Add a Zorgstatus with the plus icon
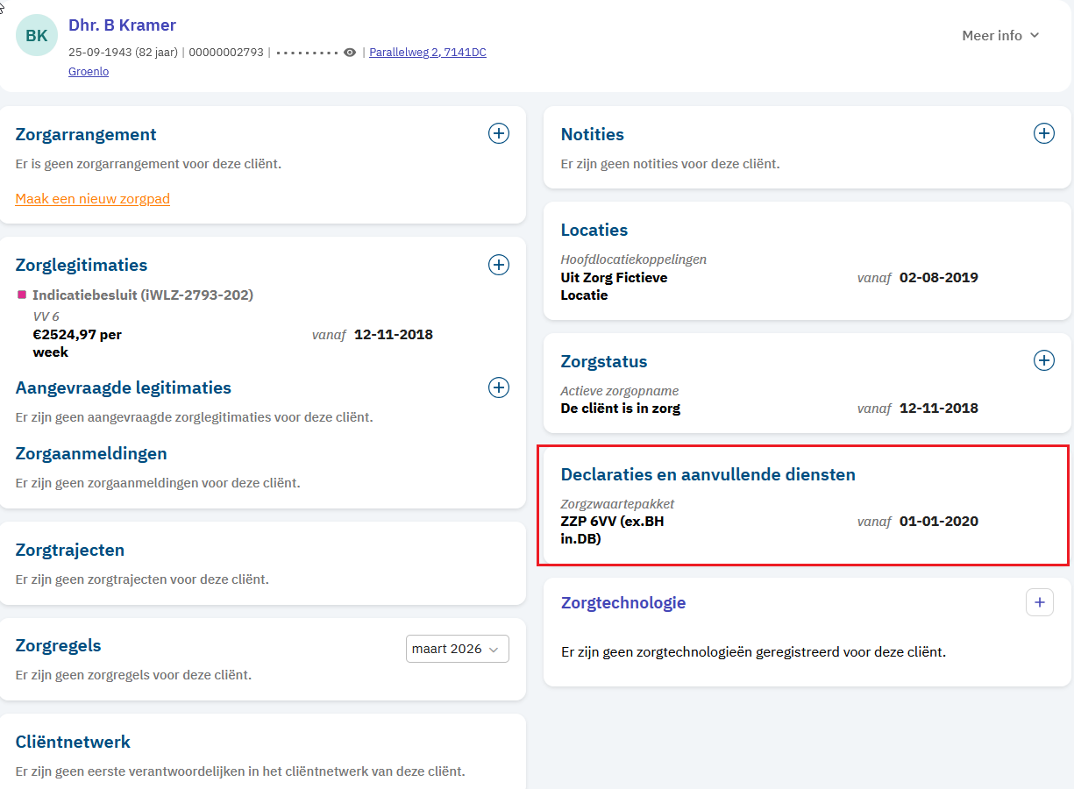Image resolution: width=1074 pixels, height=789 pixels. point(1043,360)
